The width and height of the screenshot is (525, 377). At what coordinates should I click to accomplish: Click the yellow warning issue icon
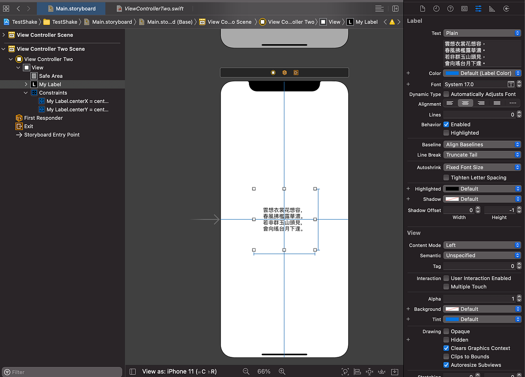pyautogui.click(x=392, y=22)
